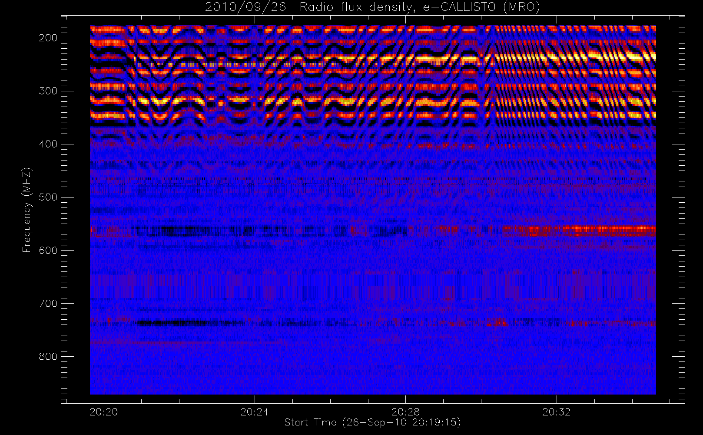The image size is (703, 435).
Task: Click the 20:24 time tick label
Action: coord(255,412)
